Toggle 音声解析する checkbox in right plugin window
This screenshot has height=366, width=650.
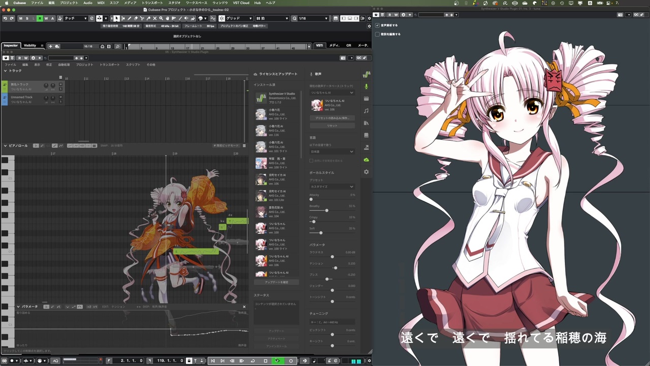pyautogui.click(x=377, y=25)
